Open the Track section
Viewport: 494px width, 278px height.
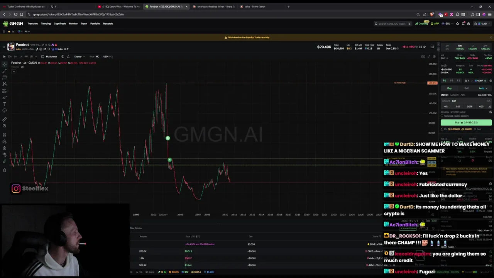pos(84,24)
